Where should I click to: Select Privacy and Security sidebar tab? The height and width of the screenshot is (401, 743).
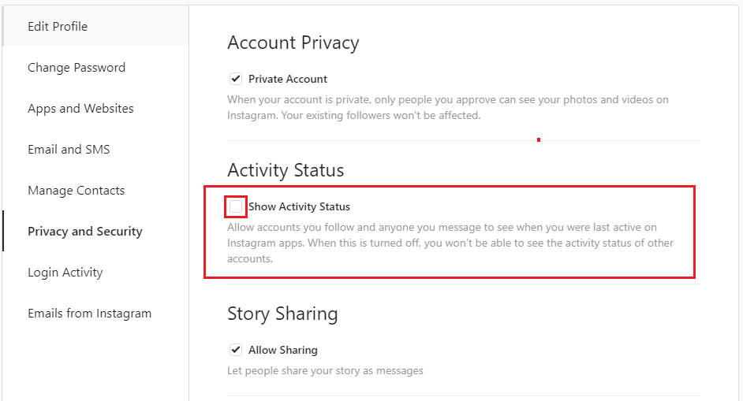point(85,232)
